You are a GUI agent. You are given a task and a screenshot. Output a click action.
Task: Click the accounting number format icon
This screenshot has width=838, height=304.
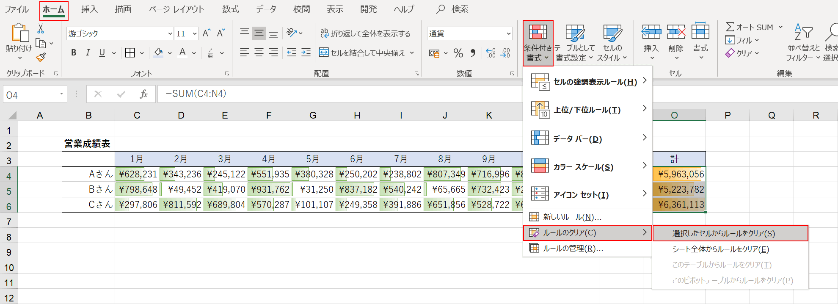coord(434,53)
